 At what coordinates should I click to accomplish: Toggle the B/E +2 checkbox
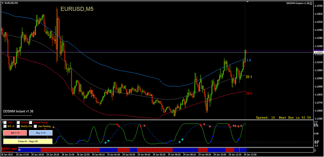(x=4, y=126)
